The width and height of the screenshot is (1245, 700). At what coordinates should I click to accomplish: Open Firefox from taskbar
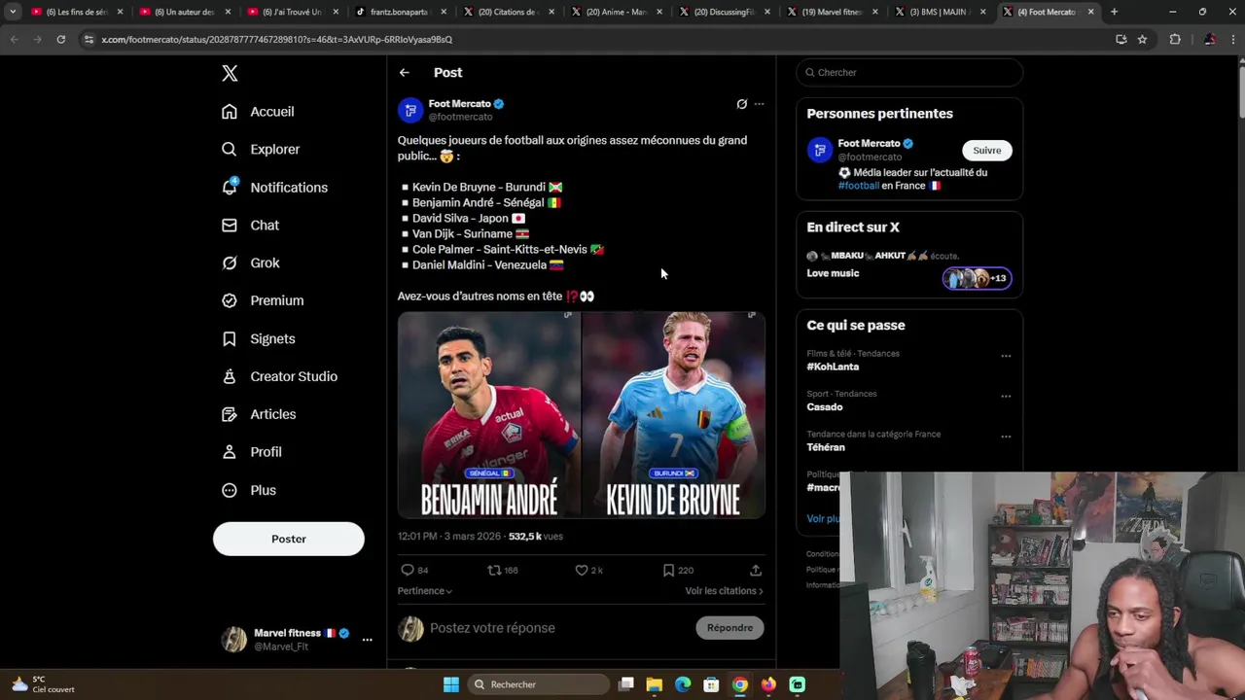click(x=768, y=684)
